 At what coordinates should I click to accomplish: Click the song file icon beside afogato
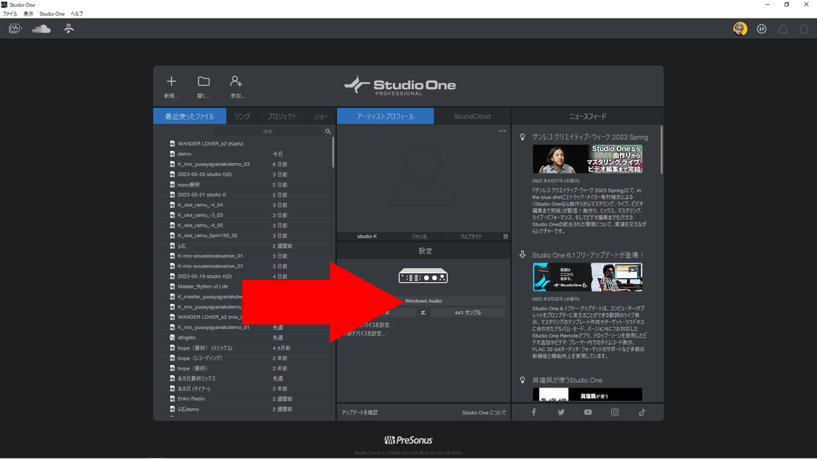(x=172, y=337)
